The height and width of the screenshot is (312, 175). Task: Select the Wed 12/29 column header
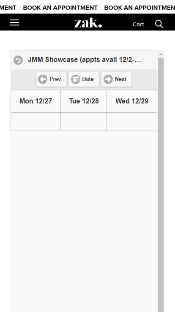click(132, 101)
